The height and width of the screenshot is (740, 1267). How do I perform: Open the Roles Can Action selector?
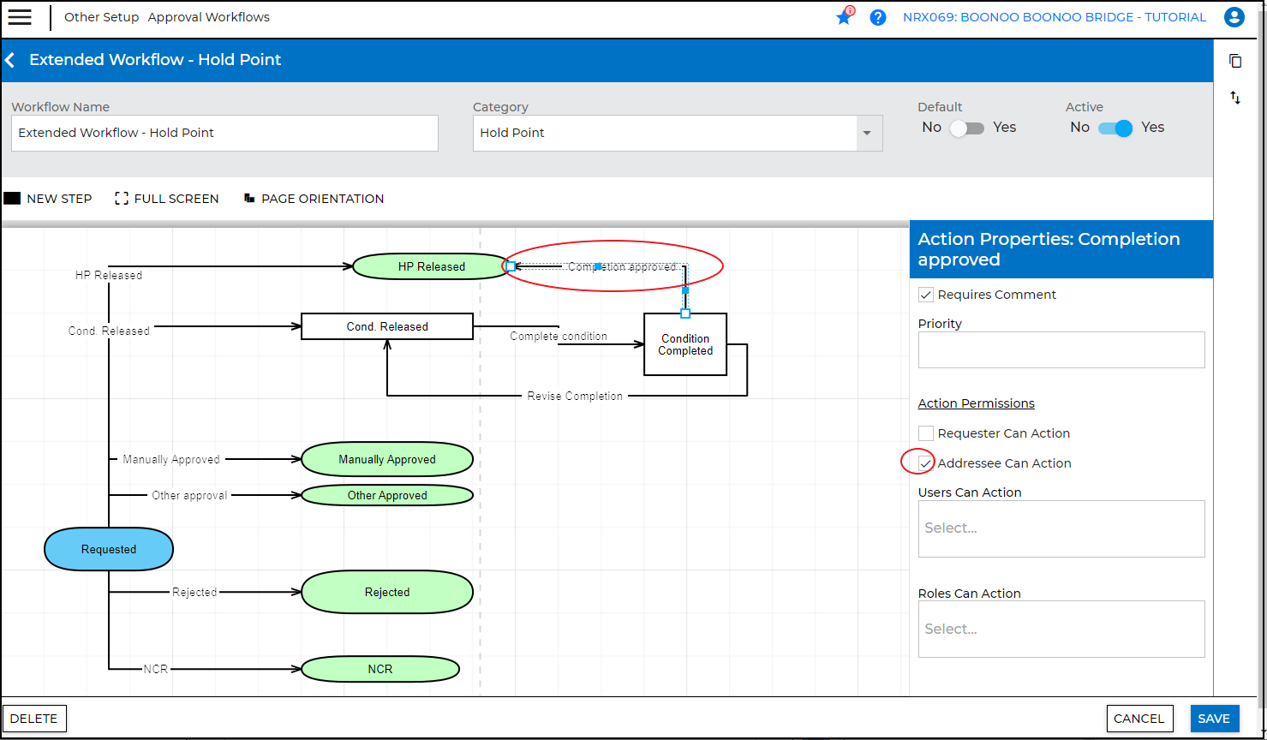pyautogui.click(x=1061, y=629)
